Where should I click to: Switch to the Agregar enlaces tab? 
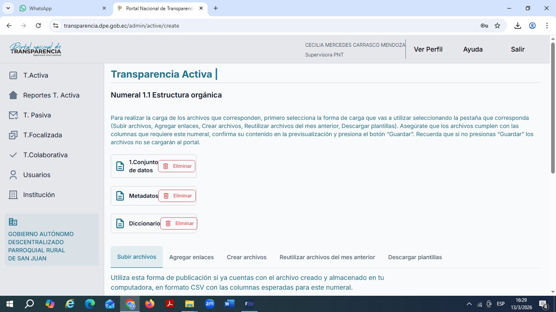coord(191,257)
